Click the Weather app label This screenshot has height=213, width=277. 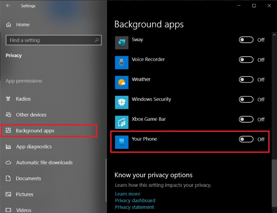tap(141, 79)
